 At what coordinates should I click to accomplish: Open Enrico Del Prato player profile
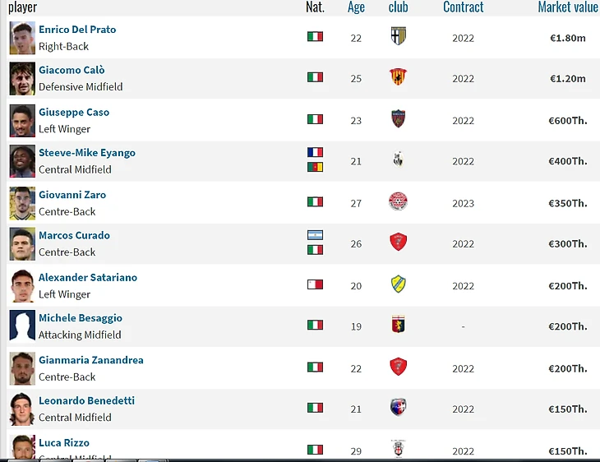77,30
